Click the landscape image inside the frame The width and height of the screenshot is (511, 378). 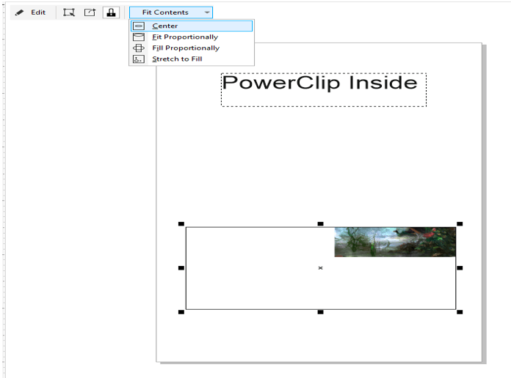[395, 242]
